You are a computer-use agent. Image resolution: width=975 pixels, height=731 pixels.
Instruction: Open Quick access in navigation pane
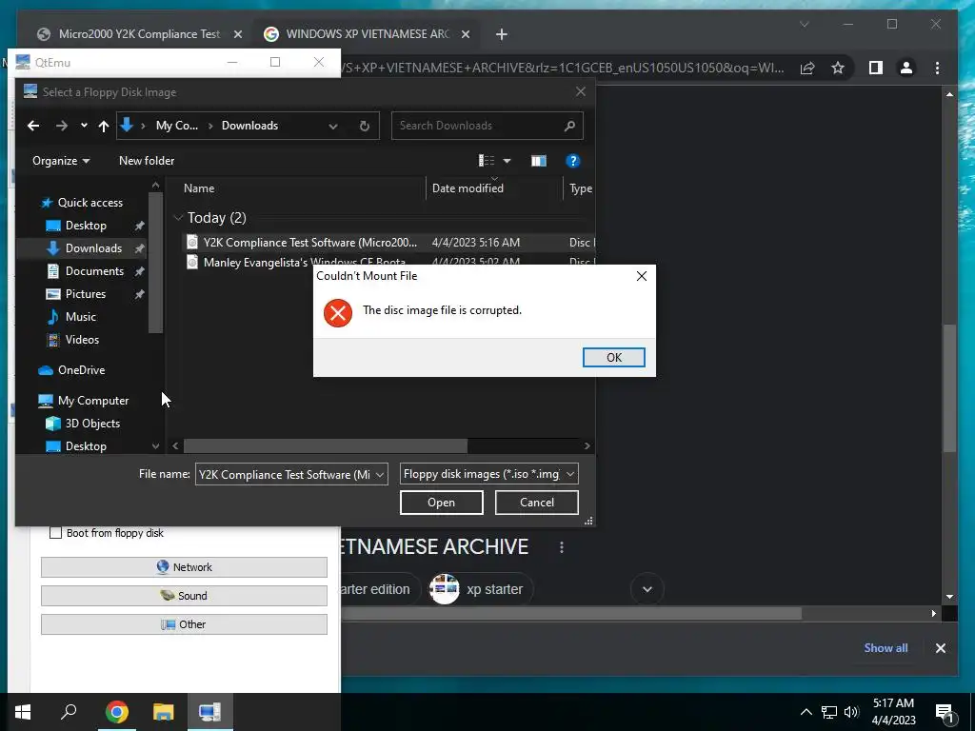tap(90, 203)
